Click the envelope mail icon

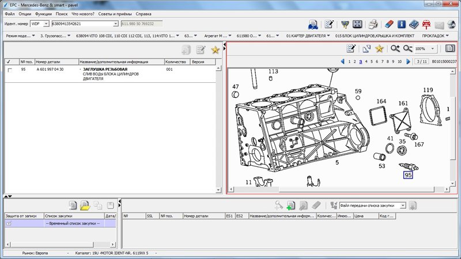[439, 25]
